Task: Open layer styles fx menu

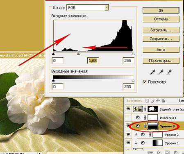Action: [x=159, y=152]
